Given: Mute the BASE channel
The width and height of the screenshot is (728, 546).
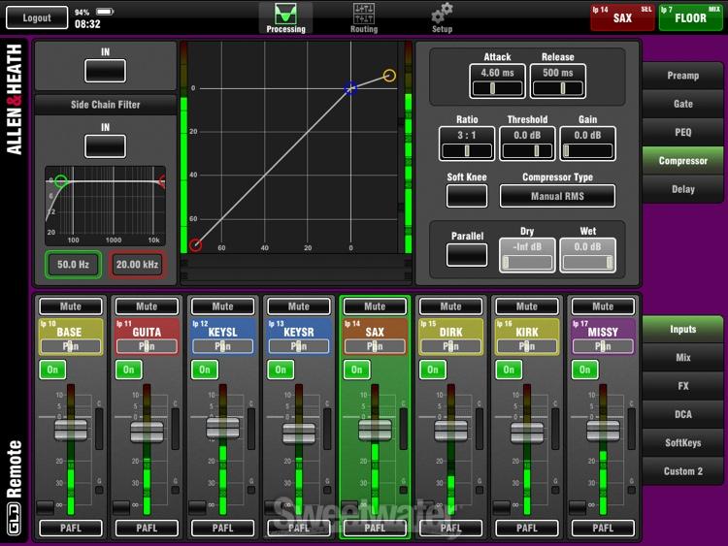Looking at the screenshot, I should point(70,306).
